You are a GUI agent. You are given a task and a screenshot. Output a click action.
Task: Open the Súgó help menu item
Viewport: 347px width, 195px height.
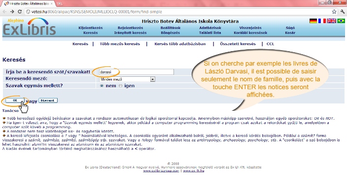[290, 28]
